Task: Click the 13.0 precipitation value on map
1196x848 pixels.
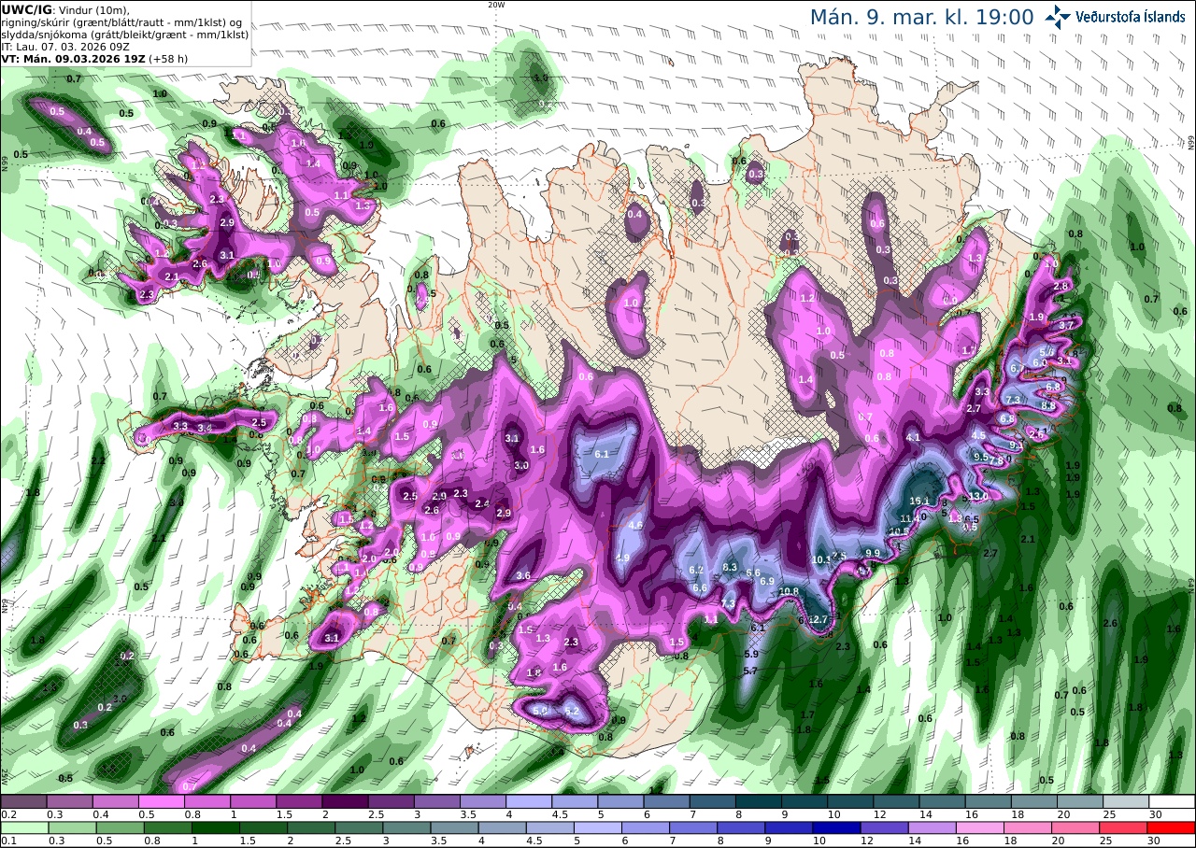Action: click(978, 495)
